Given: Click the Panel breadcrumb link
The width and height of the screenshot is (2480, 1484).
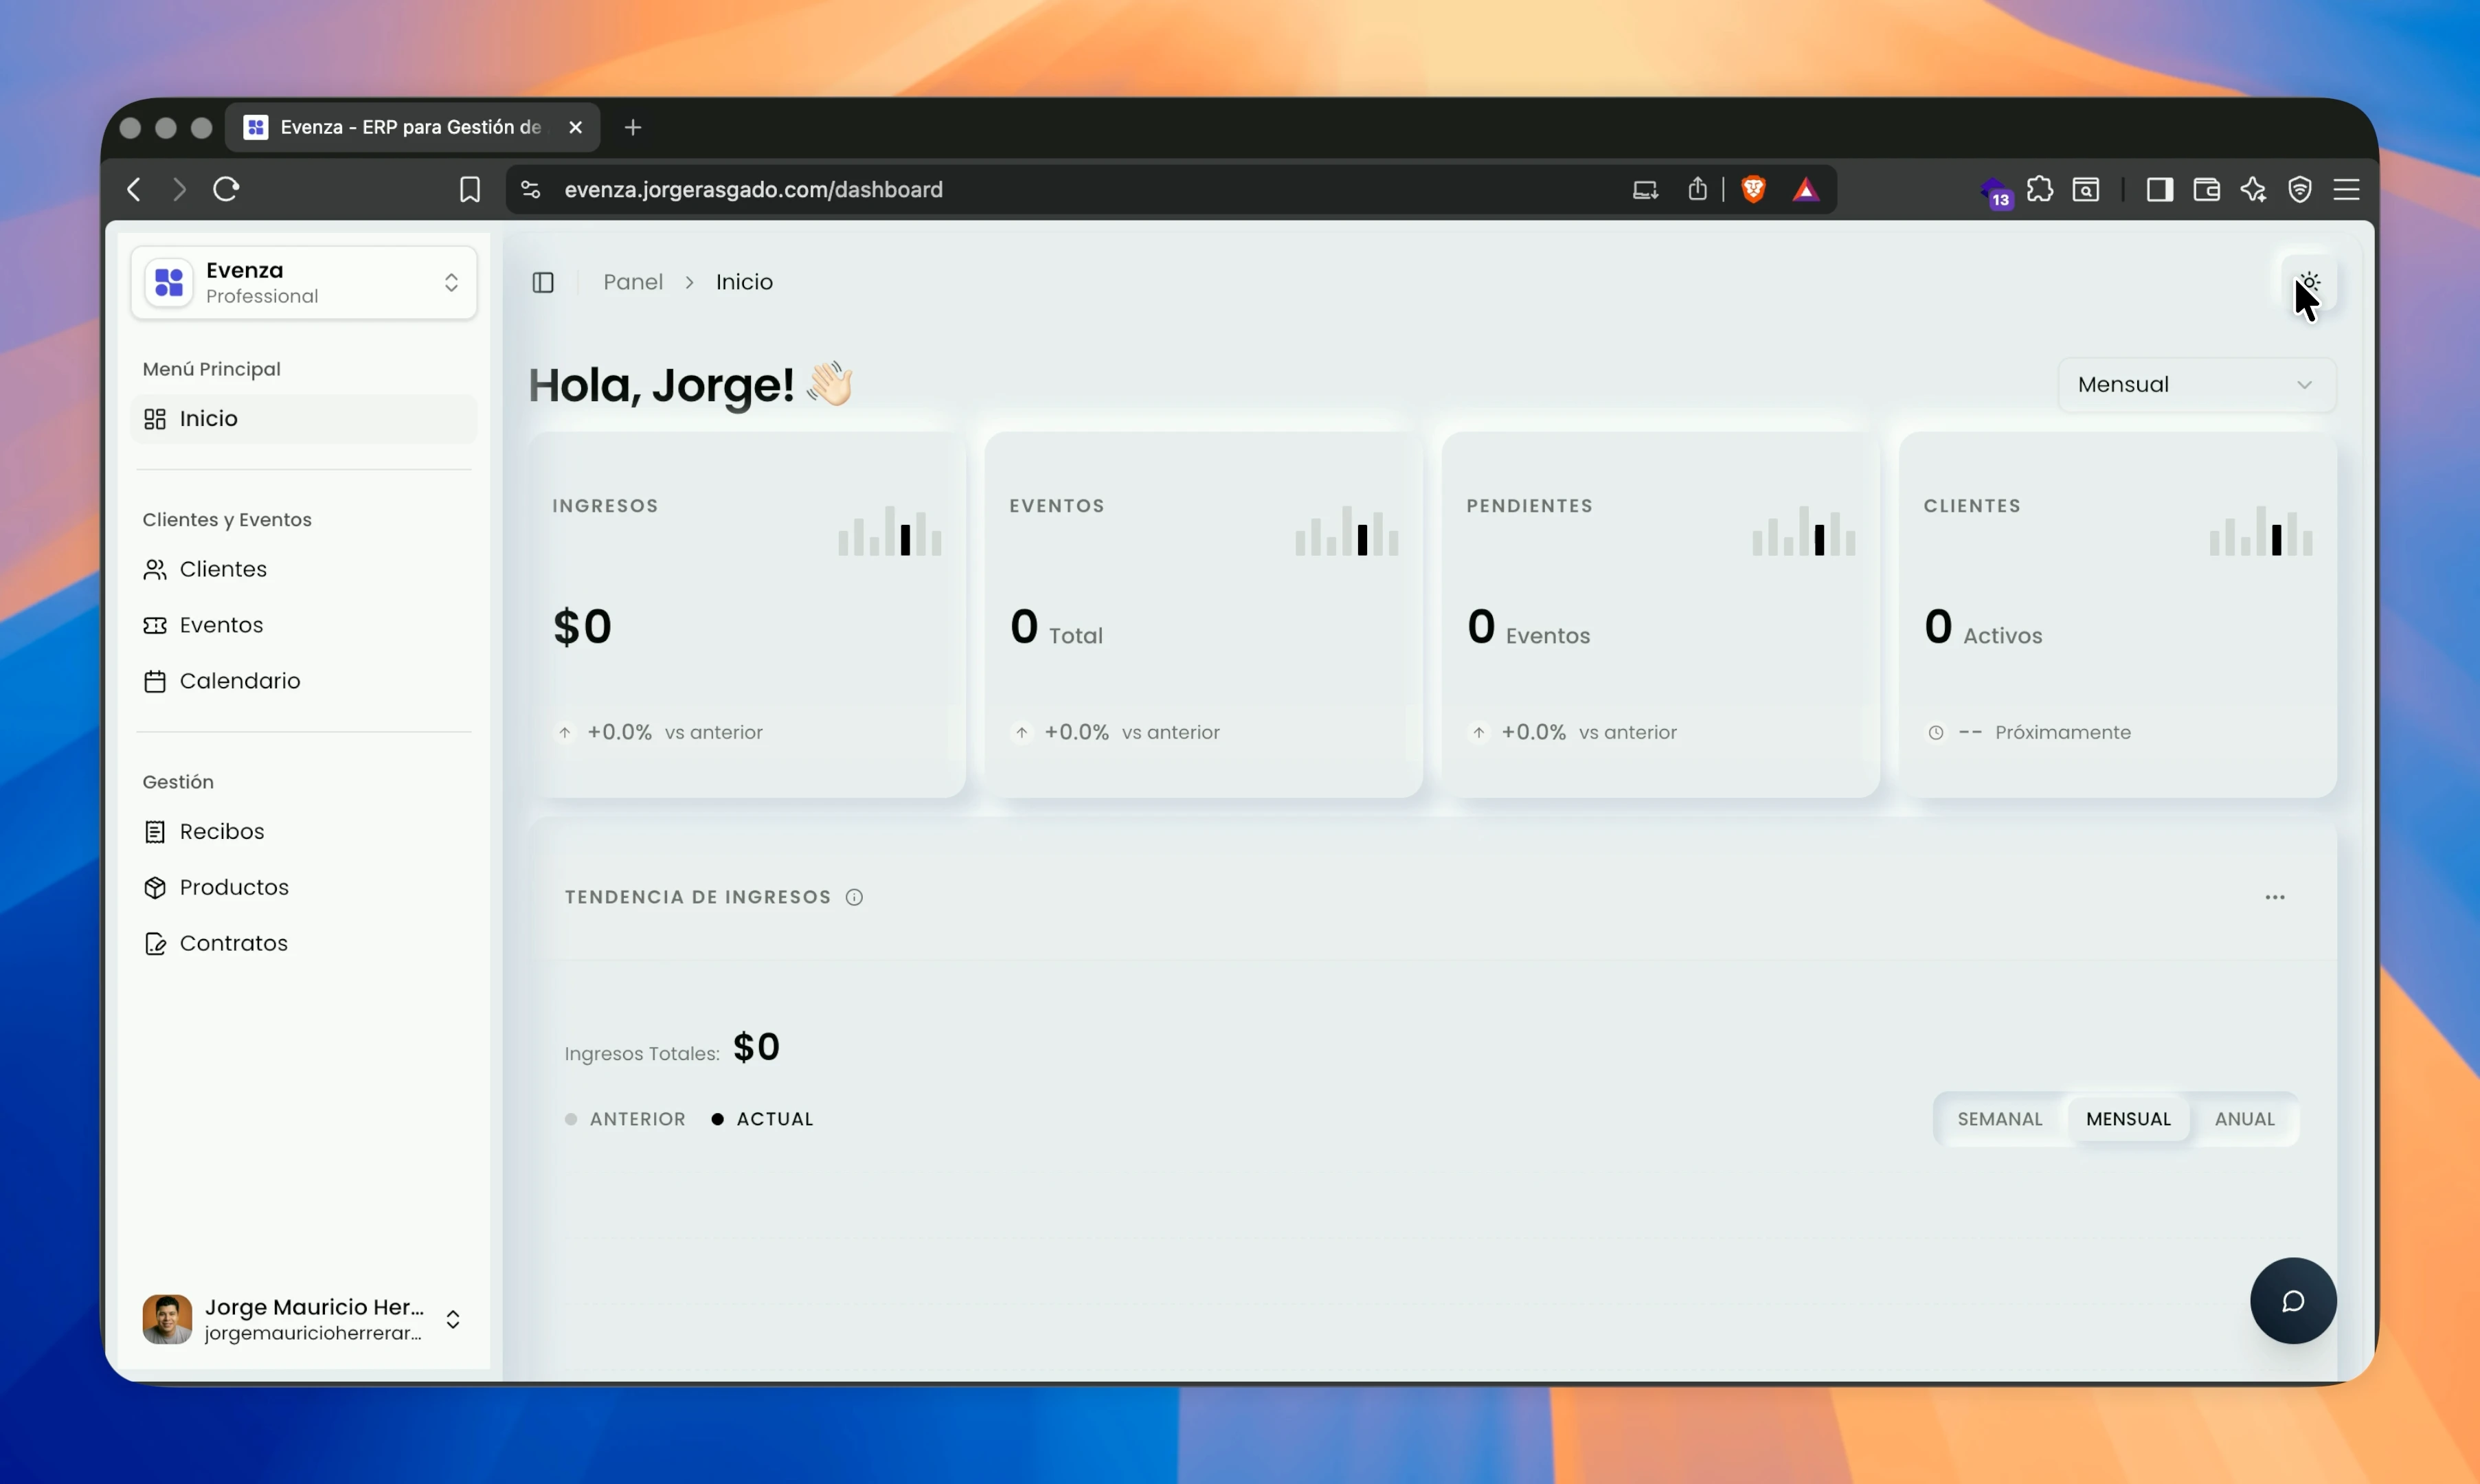Looking at the screenshot, I should (x=634, y=282).
